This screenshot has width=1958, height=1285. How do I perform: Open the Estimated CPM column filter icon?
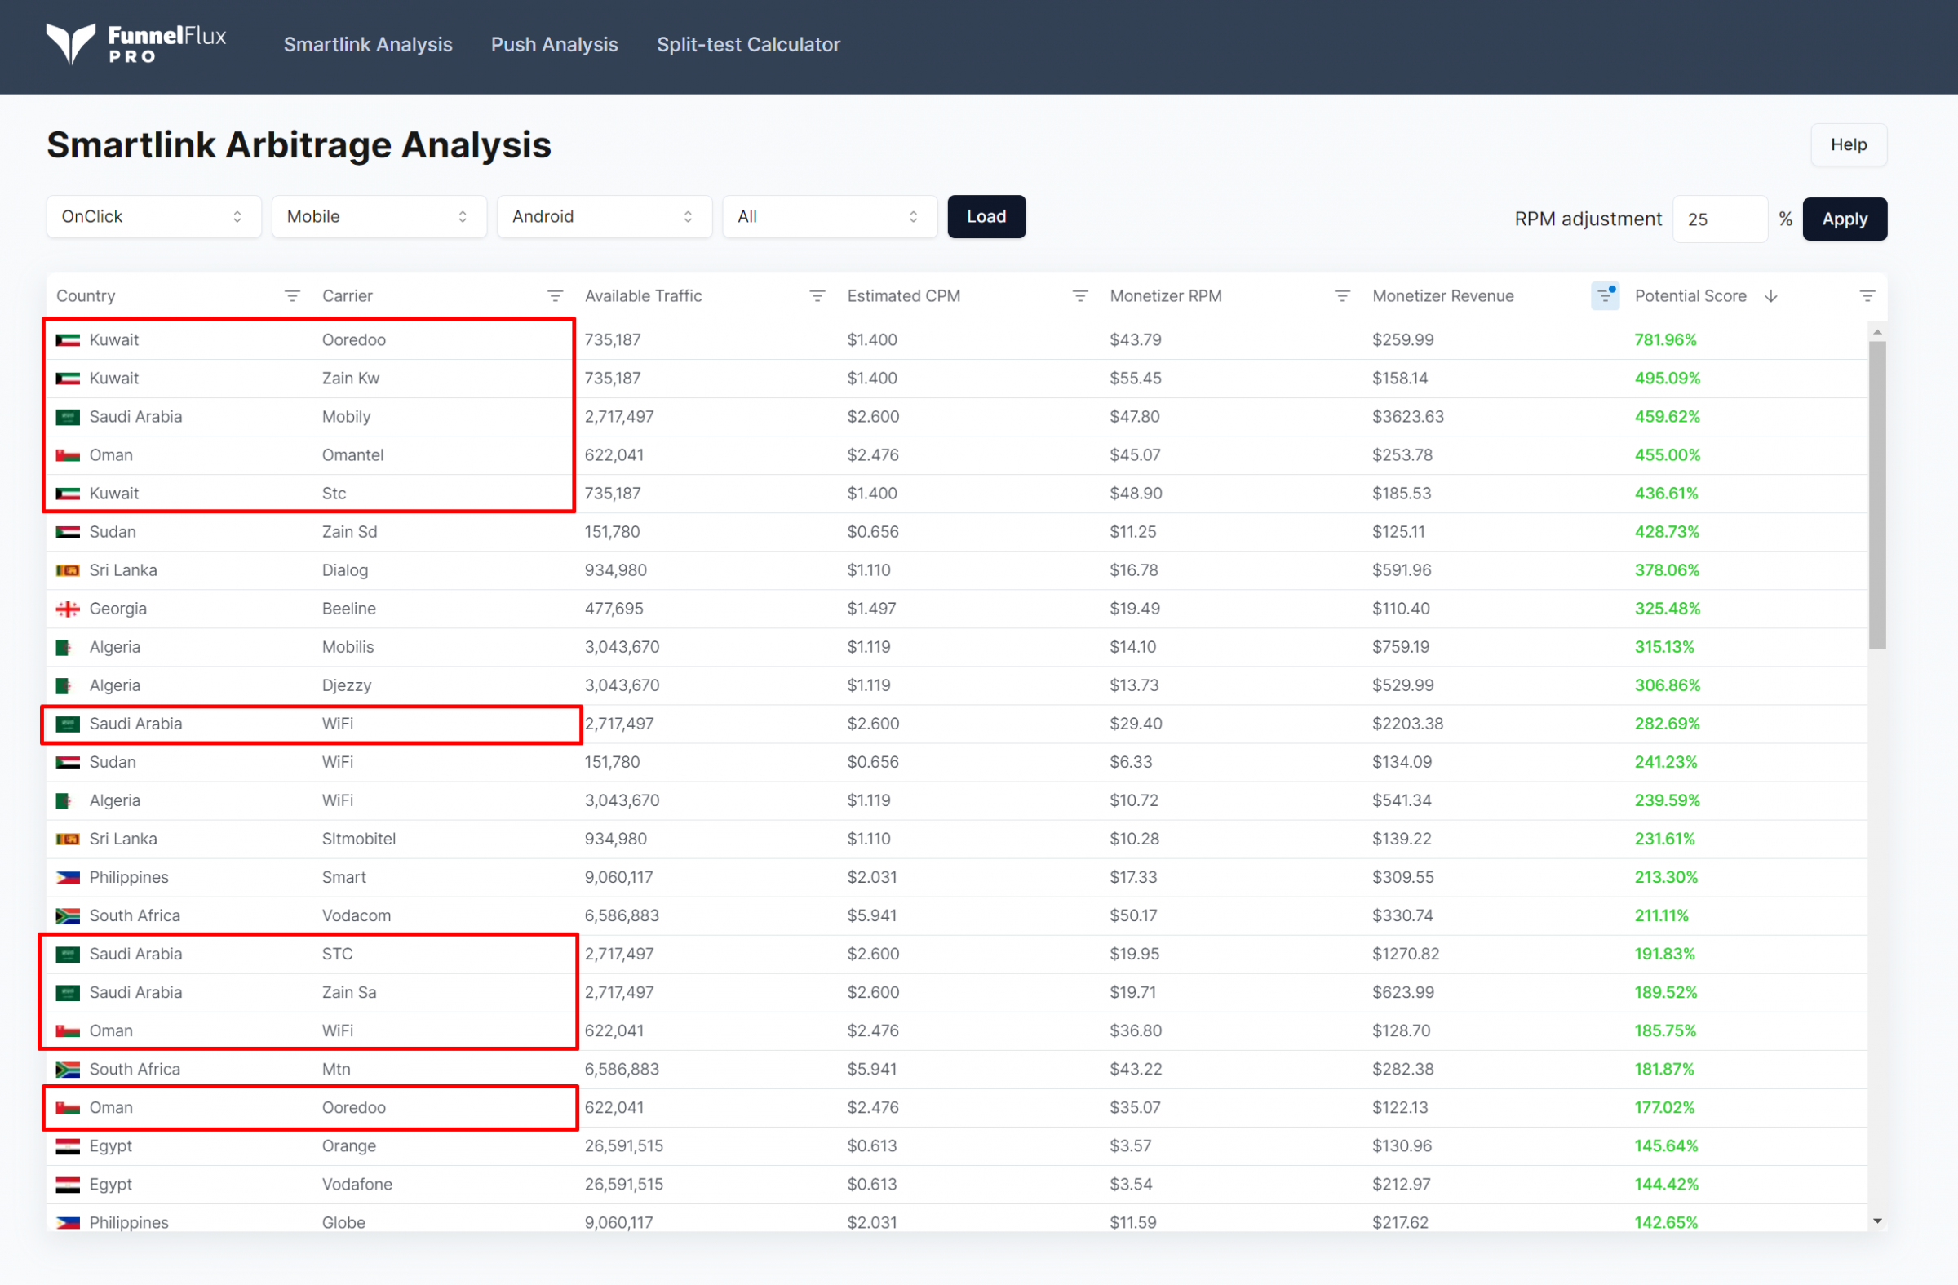(x=1080, y=296)
